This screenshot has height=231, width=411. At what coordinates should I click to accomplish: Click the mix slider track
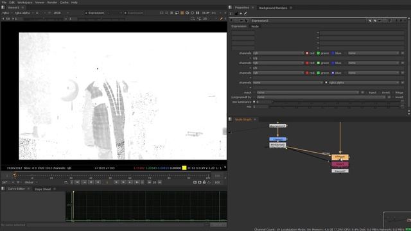[335, 107]
